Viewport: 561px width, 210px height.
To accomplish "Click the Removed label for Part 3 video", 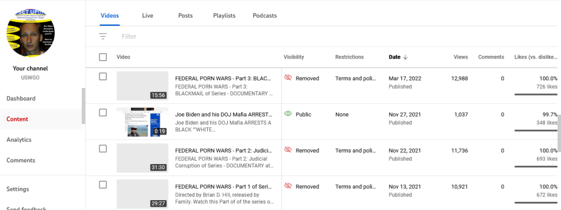I will tap(307, 79).
